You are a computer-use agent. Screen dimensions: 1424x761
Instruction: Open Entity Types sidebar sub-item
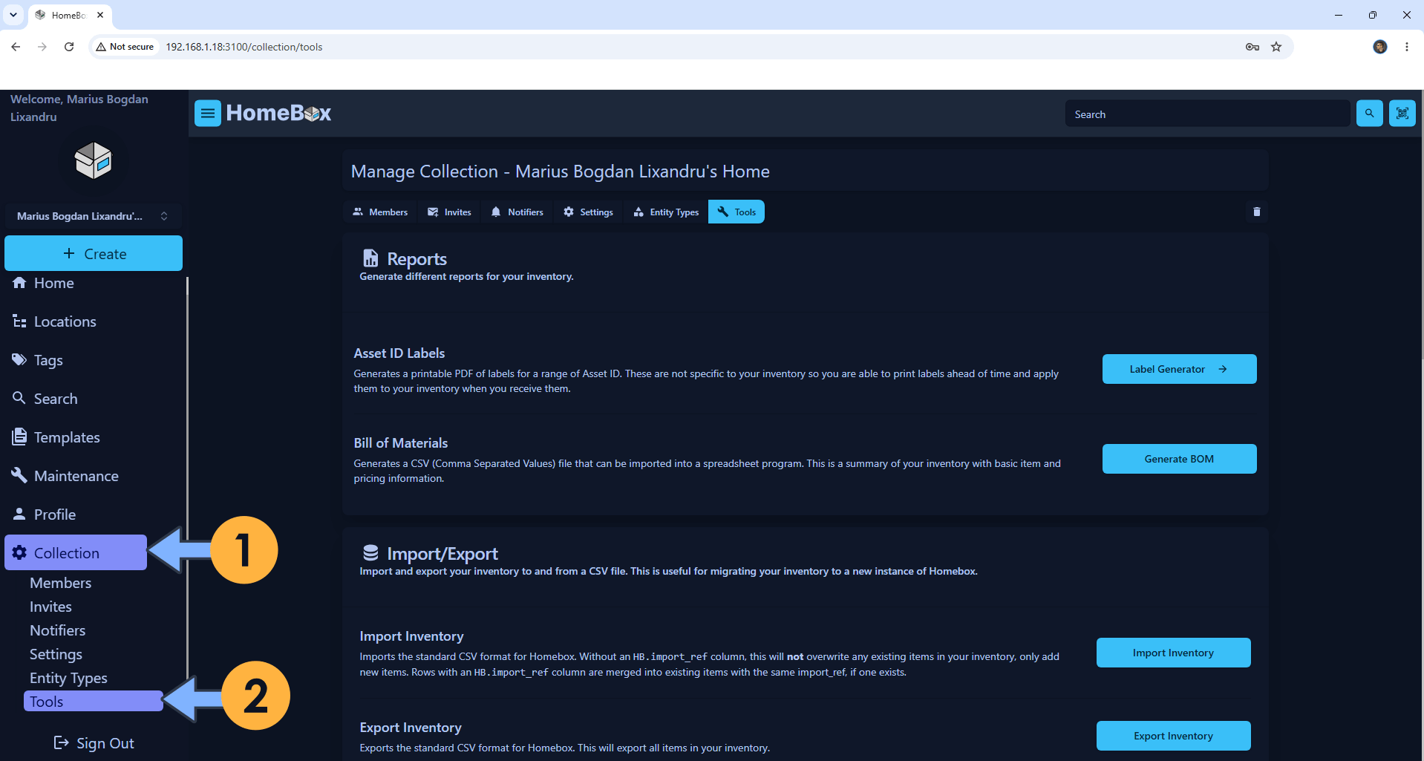(x=68, y=678)
